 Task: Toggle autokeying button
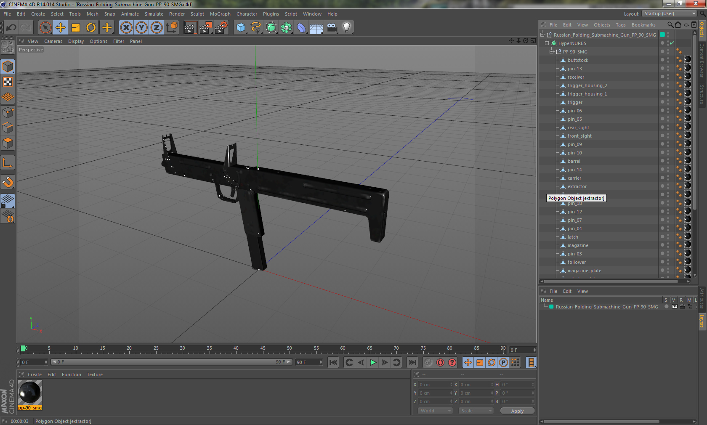click(440, 362)
